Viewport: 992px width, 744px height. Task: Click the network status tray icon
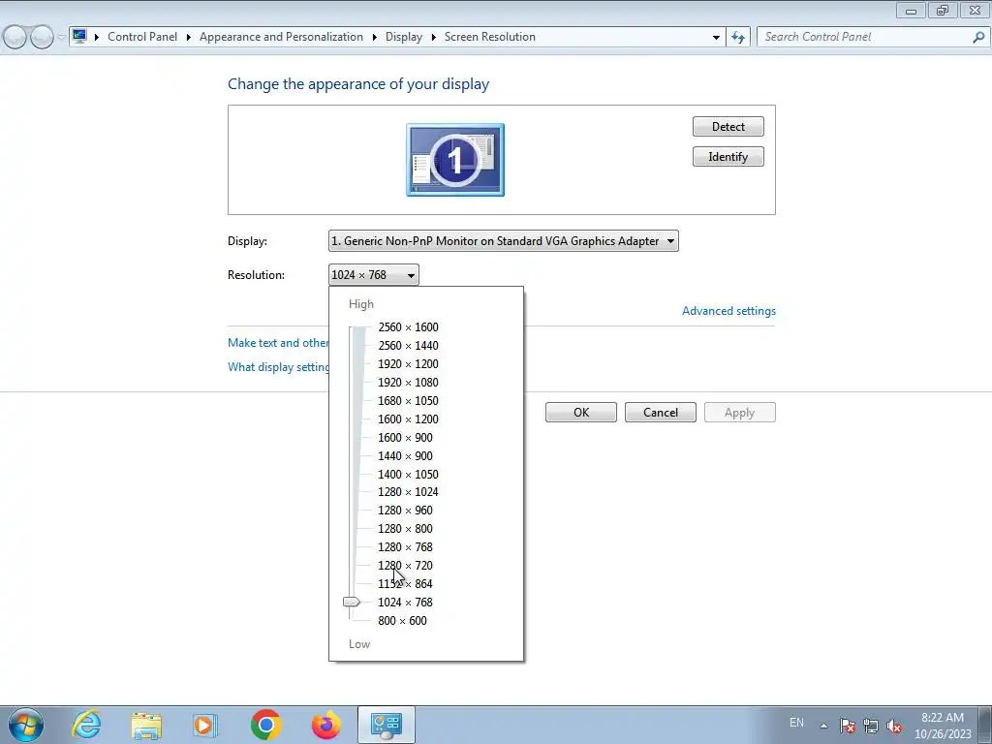871,726
